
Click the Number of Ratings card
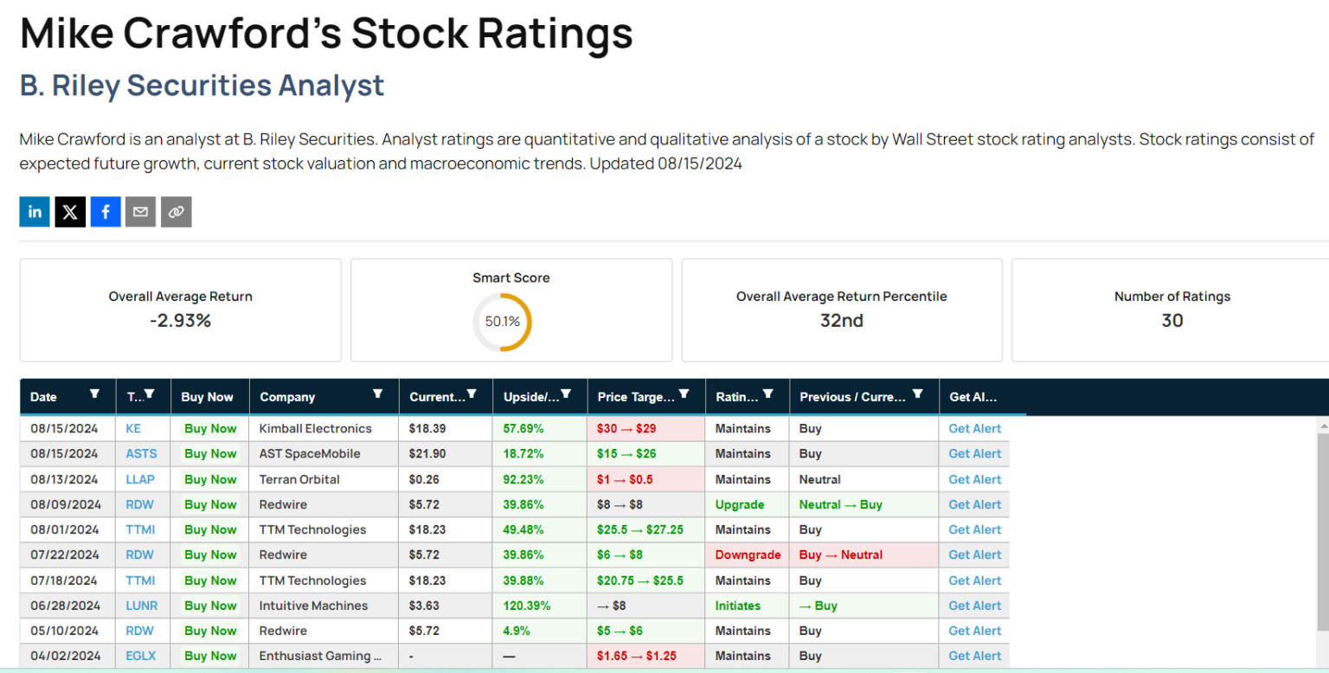(x=1171, y=310)
